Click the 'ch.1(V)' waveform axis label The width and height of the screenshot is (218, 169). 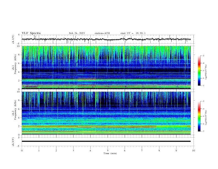pyautogui.click(x=13, y=39)
